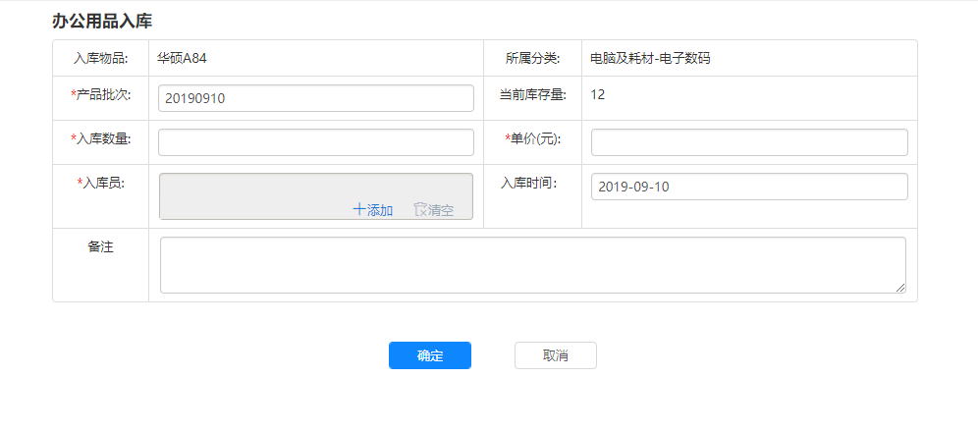The image size is (978, 432).
Task: Click the 清空 trash icon
Action: tap(420, 210)
